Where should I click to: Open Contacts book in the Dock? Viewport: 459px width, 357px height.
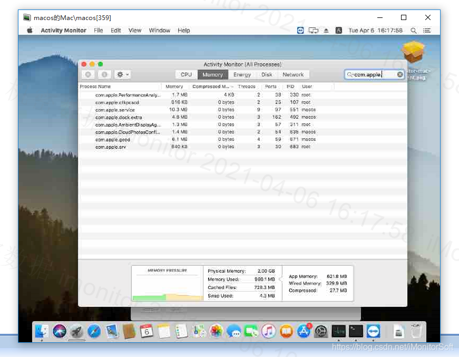129,332
